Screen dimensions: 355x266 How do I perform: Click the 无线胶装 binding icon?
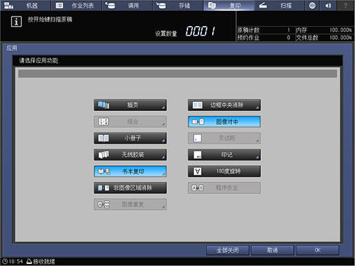point(104,155)
